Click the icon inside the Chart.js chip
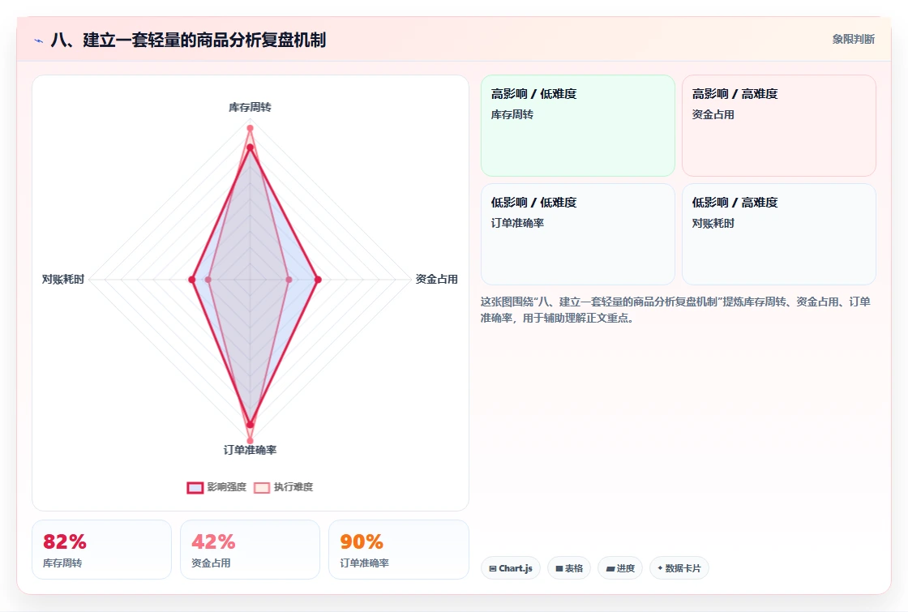Image resolution: width=908 pixels, height=612 pixels. (493, 568)
